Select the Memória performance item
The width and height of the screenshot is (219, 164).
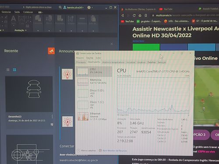point(94,82)
